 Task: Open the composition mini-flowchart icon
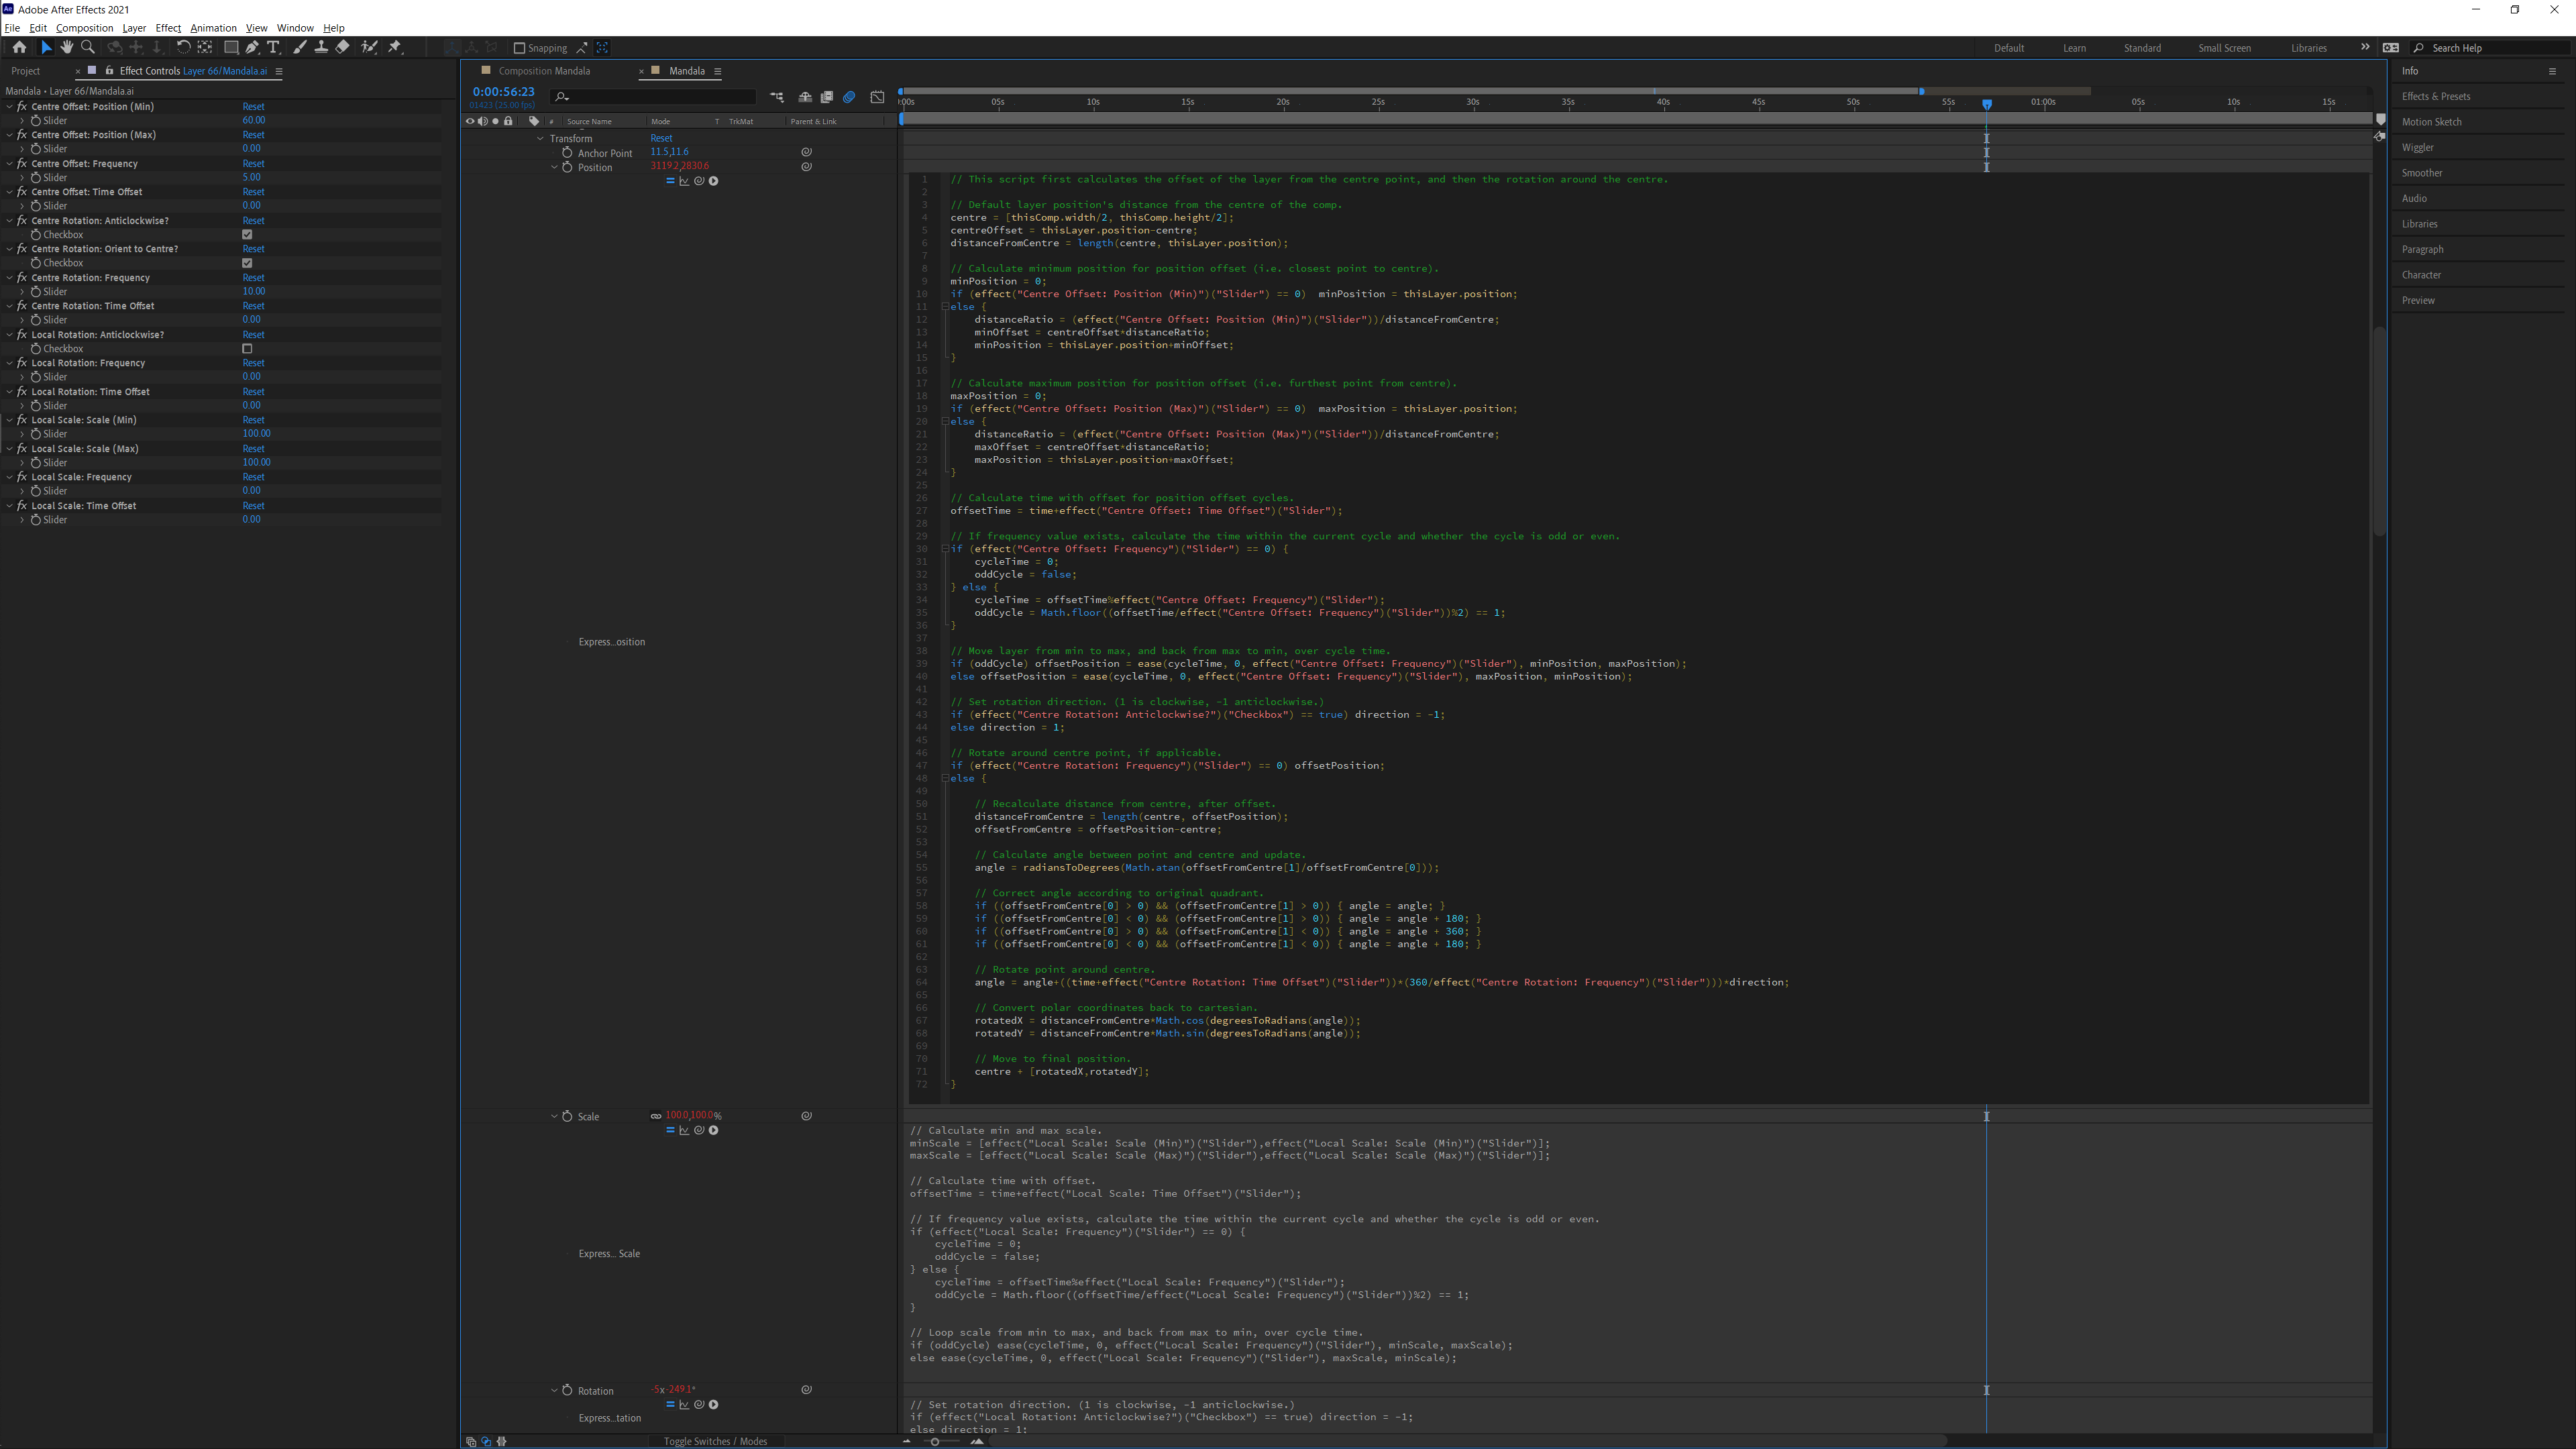click(x=777, y=97)
